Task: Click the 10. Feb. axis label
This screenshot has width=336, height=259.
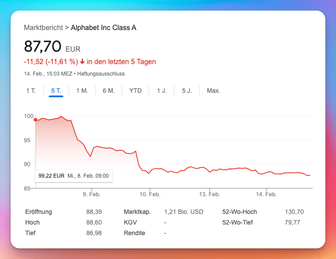Action: 150,194
